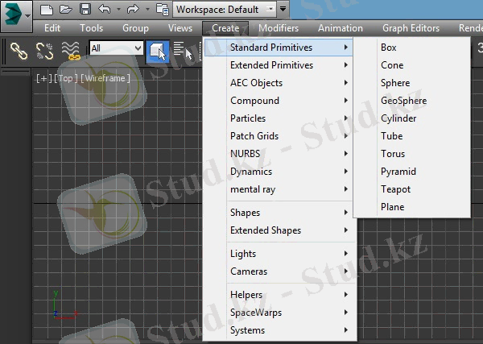This screenshot has height=344, width=483.
Task: Open redo history dropdown arrow
Action: click(147, 9)
